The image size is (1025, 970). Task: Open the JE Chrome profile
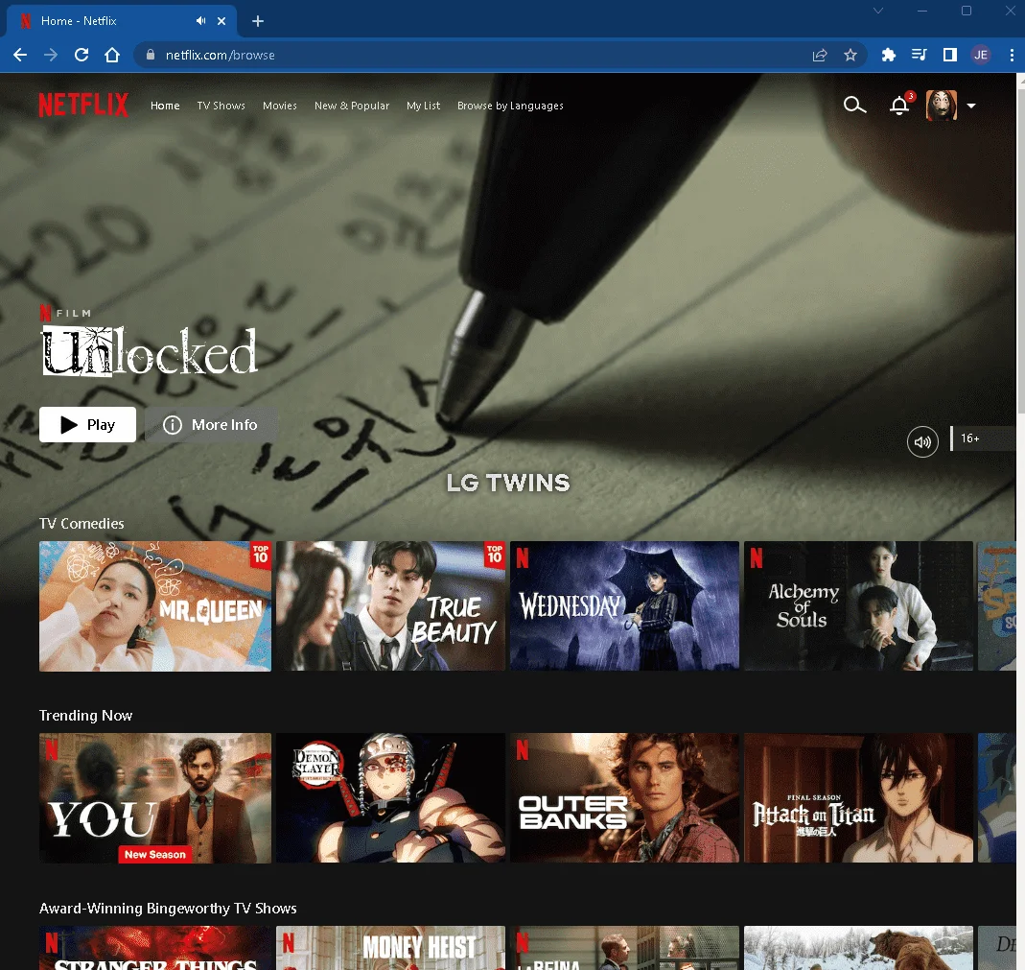click(981, 55)
